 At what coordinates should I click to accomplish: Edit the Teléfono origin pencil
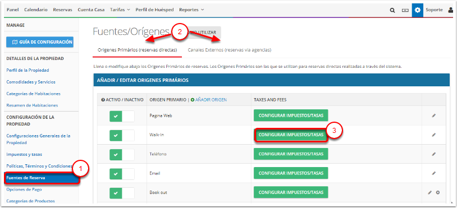[433, 154]
